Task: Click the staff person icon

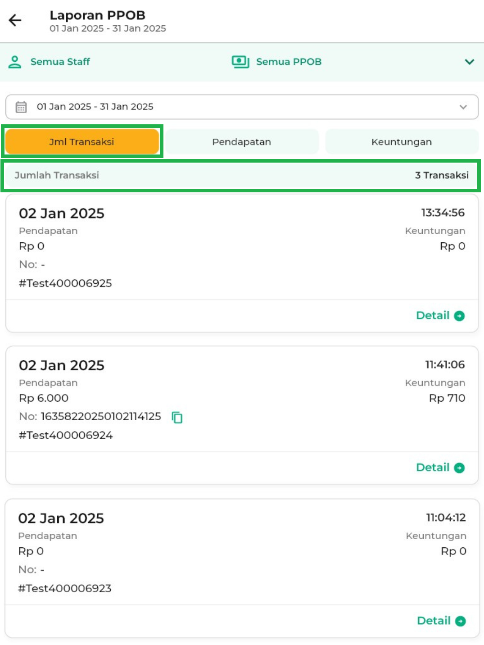Action: coord(15,62)
